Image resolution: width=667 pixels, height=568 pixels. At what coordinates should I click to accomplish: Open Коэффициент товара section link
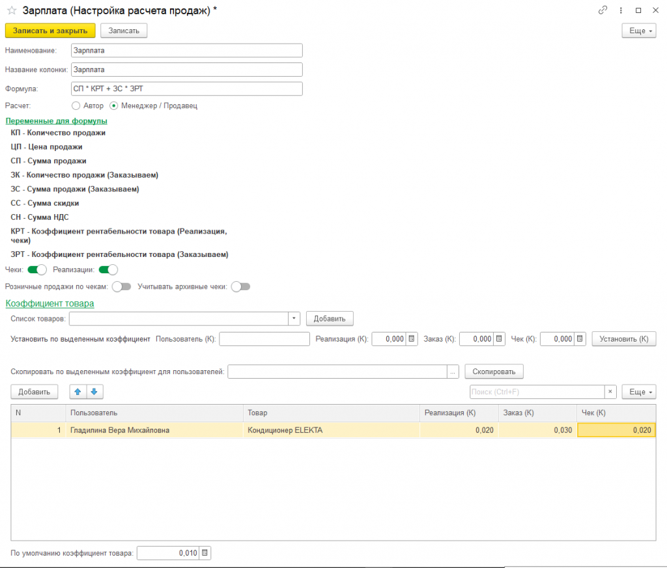pyautogui.click(x=50, y=303)
